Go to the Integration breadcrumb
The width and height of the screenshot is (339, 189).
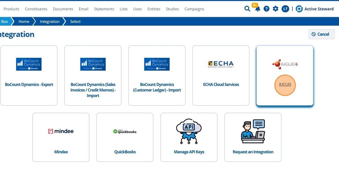(50, 21)
